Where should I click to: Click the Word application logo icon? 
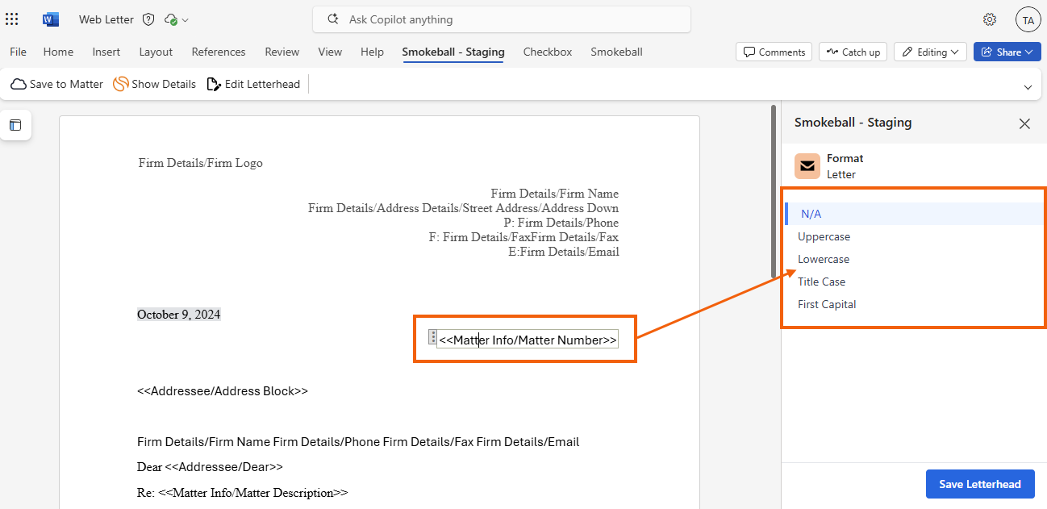[x=51, y=19]
